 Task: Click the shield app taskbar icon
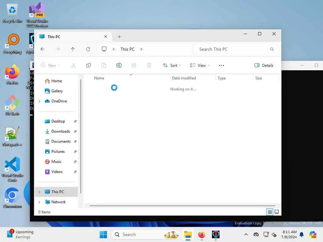click(x=216, y=234)
